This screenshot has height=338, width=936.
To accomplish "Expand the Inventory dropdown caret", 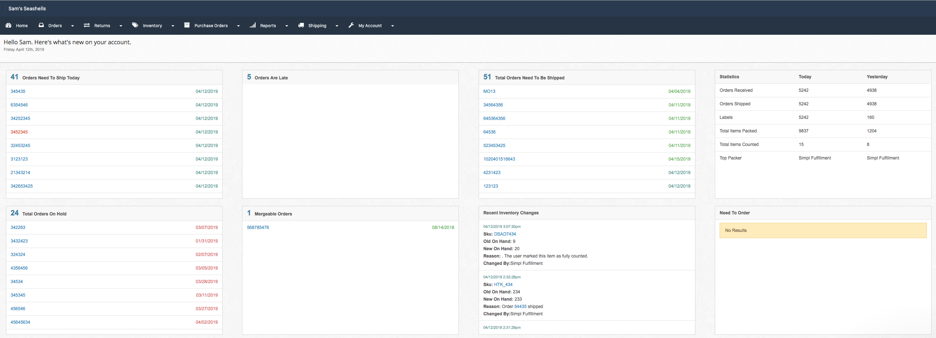I will 173,26.
